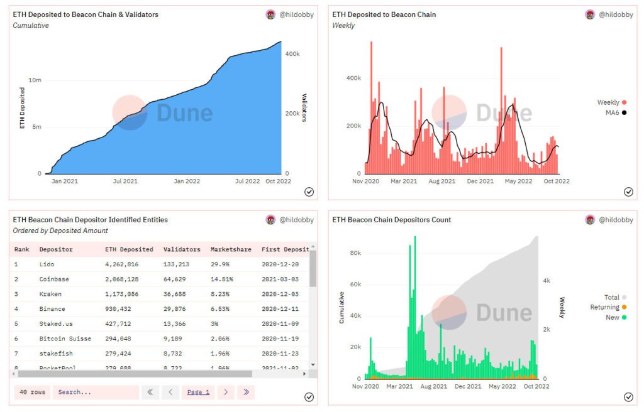
Task: Go to first page of table
Action: pyautogui.click(x=150, y=393)
